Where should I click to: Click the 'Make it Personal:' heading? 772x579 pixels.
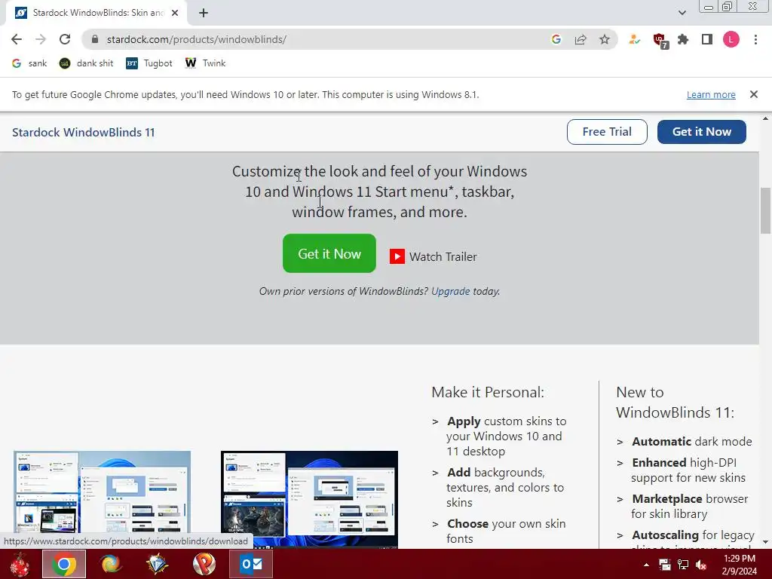point(488,392)
